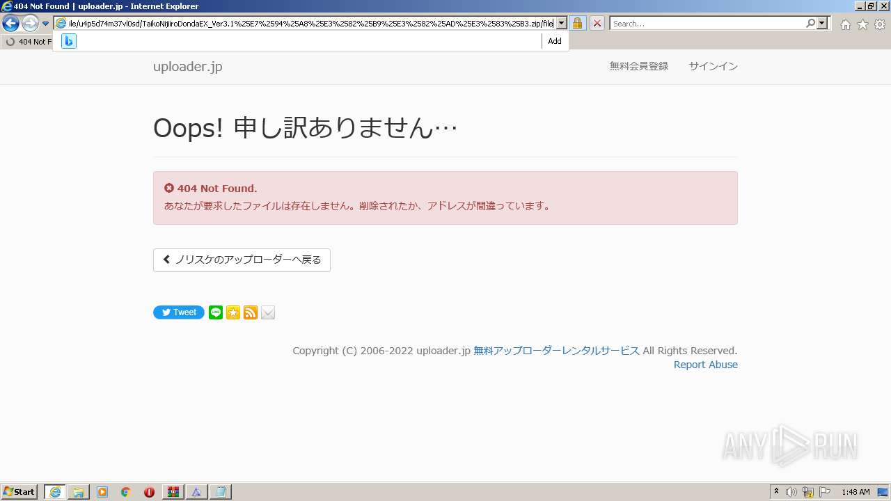Select the 404 Not Found tab
The image size is (891, 501).
(28, 42)
